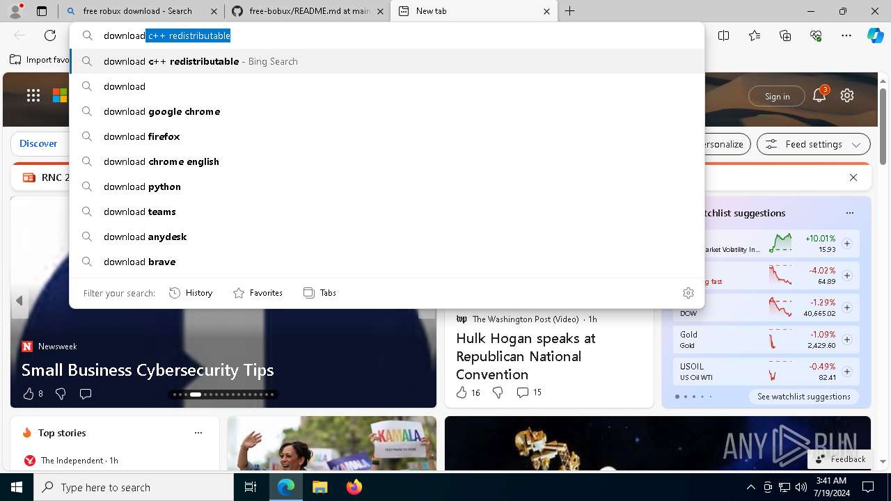Open Collections icon in toolbar
Image resolution: width=891 pixels, height=501 pixels.
tap(785, 35)
